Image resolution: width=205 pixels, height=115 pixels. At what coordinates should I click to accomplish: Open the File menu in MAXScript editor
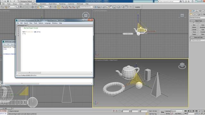point(18,23)
